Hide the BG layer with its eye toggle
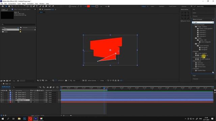 [1, 102]
